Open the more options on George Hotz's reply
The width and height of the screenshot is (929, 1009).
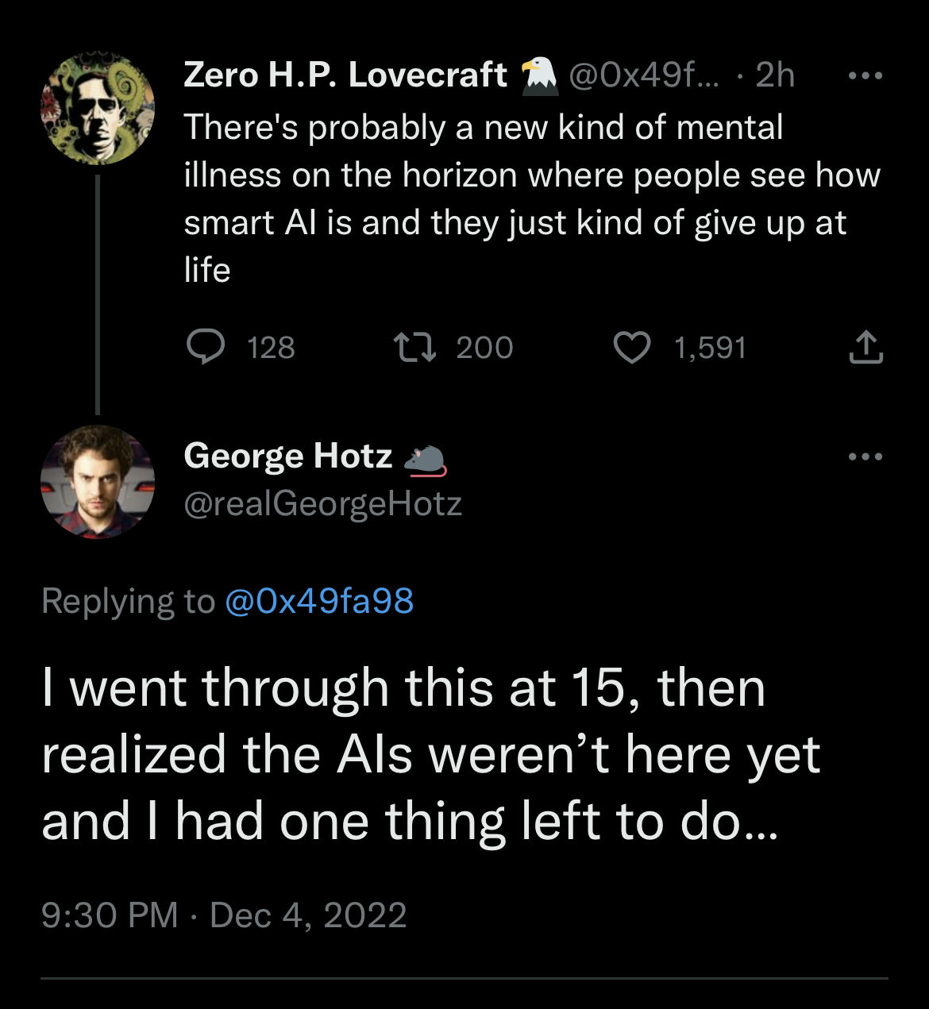coord(865,456)
